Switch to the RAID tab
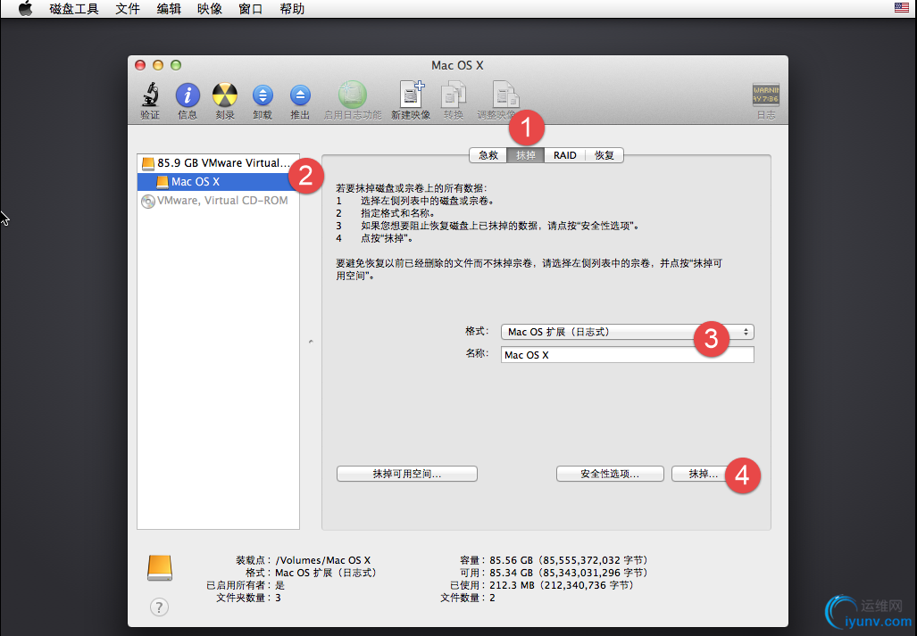The width and height of the screenshot is (917, 636). (x=565, y=155)
